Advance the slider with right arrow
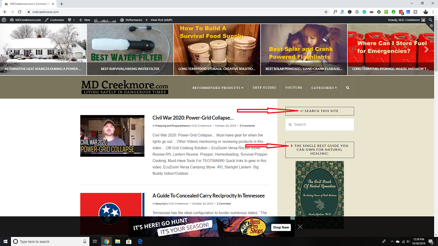Image resolution: width=438 pixels, height=246 pixels. coord(426,49)
